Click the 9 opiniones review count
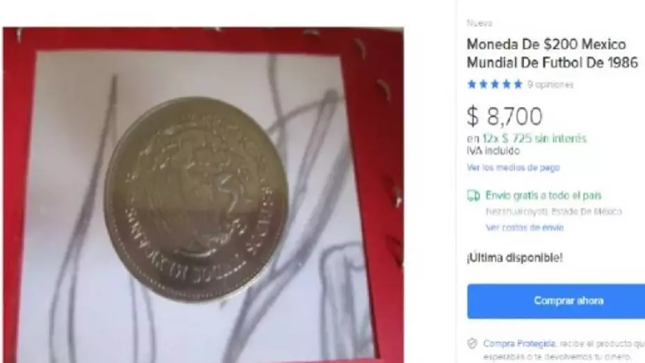This screenshot has height=363, width=645. (x=550, y=85)
